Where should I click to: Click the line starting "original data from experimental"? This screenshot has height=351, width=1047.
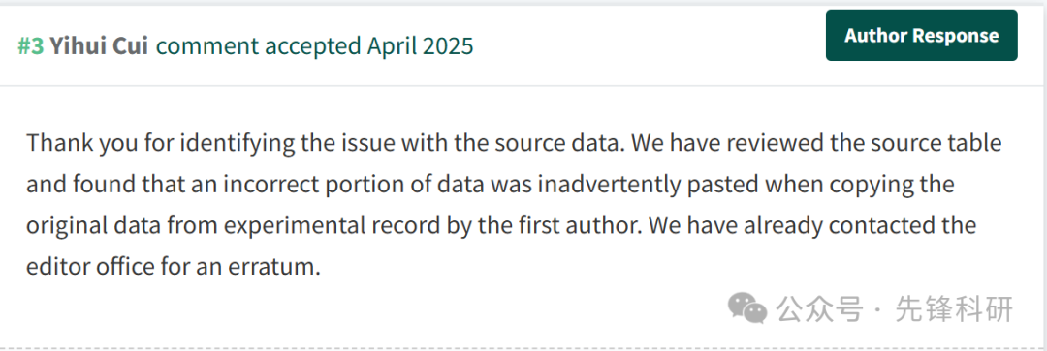coord(501,226)
